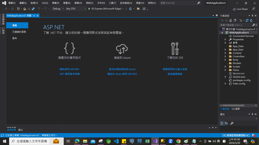This screenshot has width=259, height=145.
Task: Click the Refresh icon in Solution Explorer toolbar
Action: coord(251,20)
